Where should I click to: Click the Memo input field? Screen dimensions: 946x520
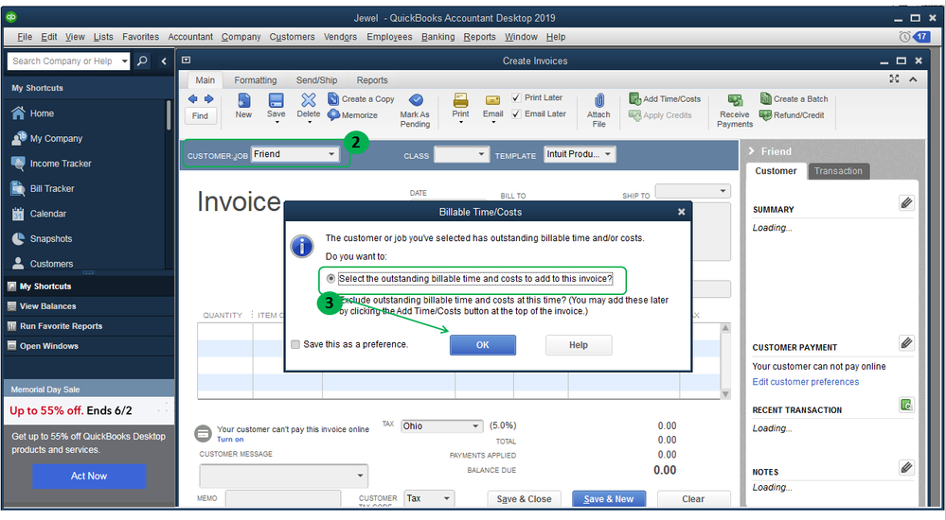pyautogui.click(x=283, y=498)
